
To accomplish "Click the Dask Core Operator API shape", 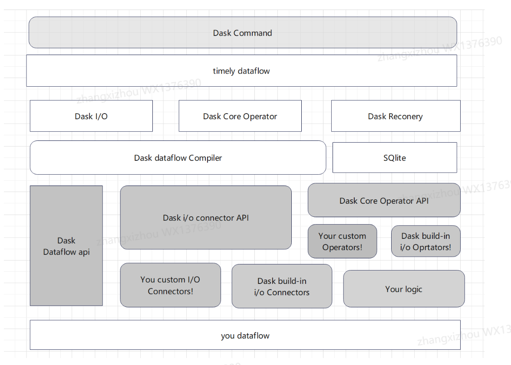I will click(x=384, y=200).
